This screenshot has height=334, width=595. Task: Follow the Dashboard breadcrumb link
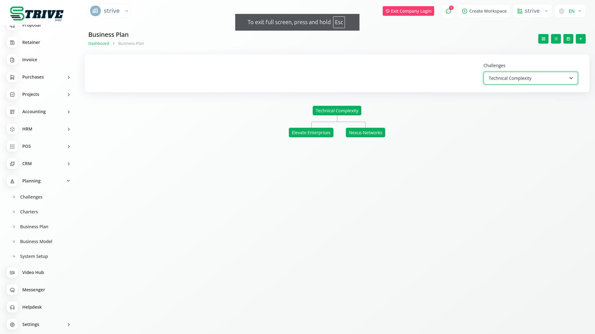pyautogui.click(x=99, y=43)
